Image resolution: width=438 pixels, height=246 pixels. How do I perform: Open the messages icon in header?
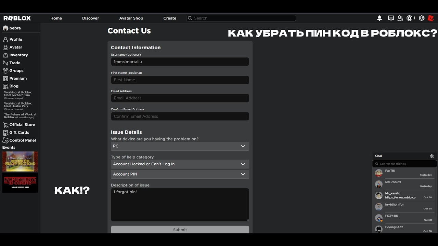[391, 18]
